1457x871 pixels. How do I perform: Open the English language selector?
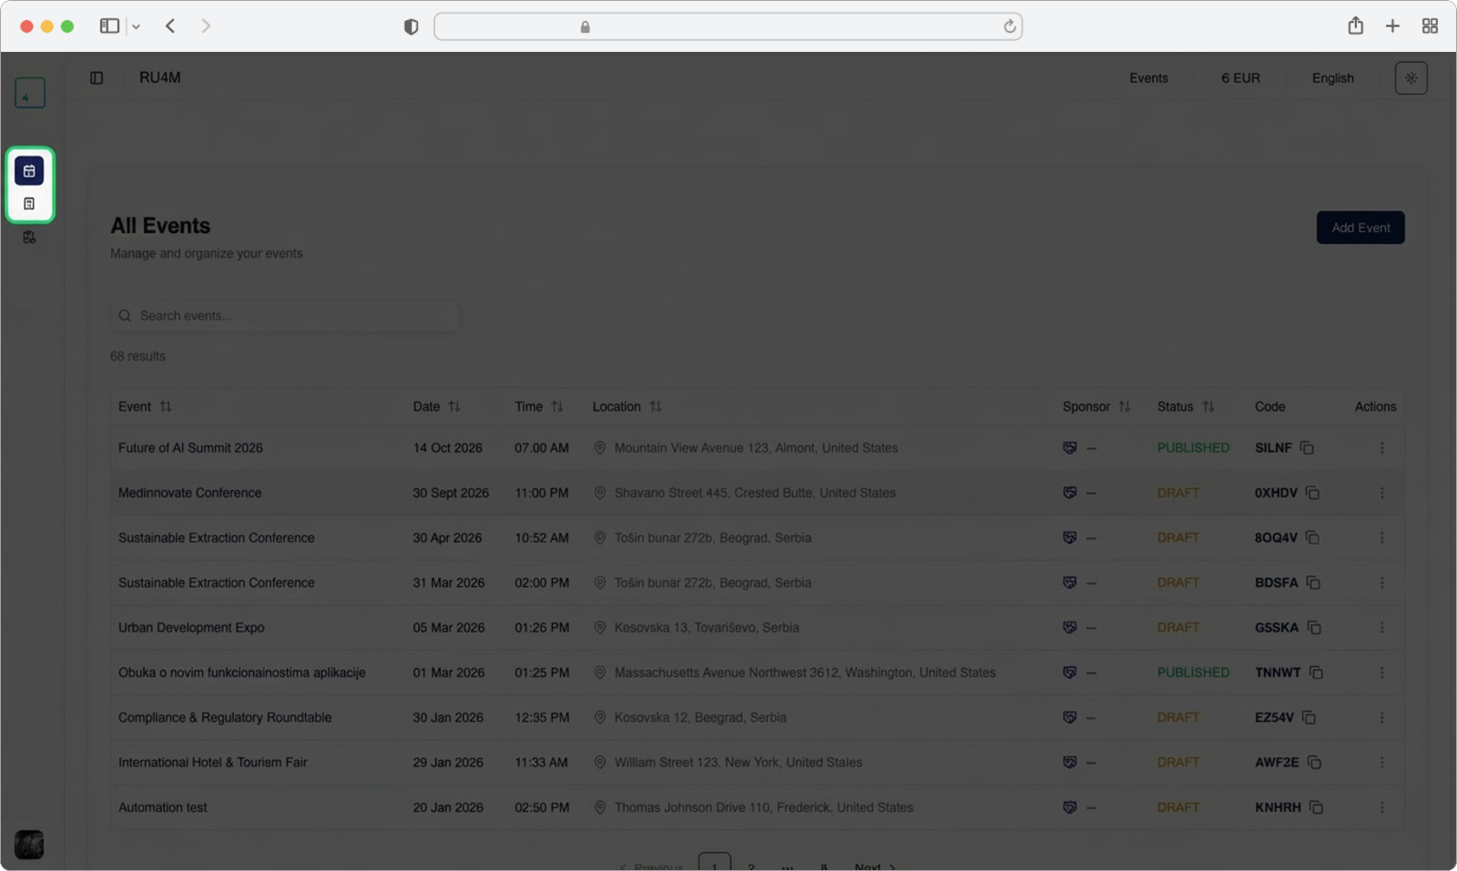point(1332,78)
